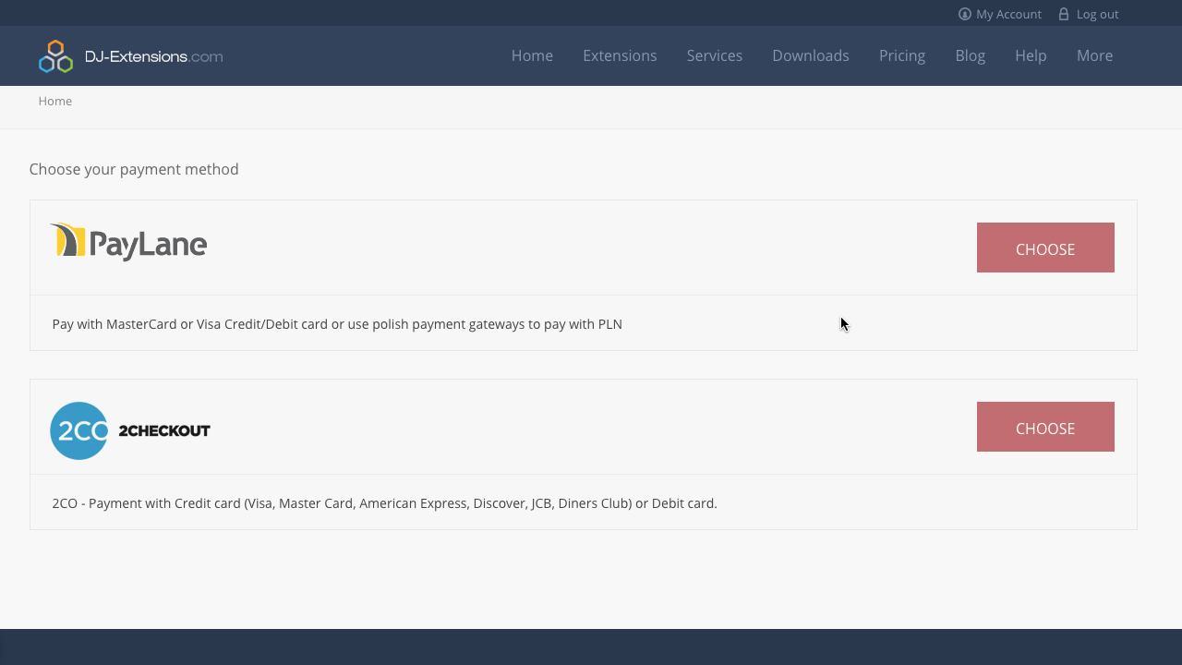Viewport: 1182px width, 665px height.
Task: Click the DJ-Extensions.com site name
Action: coord(153,56)
